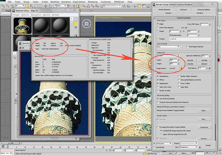222x155 pixels.
Task: Enable the Render Hidden Geometry checkbox
Action: pos(178,76)
